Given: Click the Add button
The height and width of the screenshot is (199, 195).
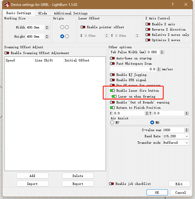Looking at the screenshot, I should [32, 176].
